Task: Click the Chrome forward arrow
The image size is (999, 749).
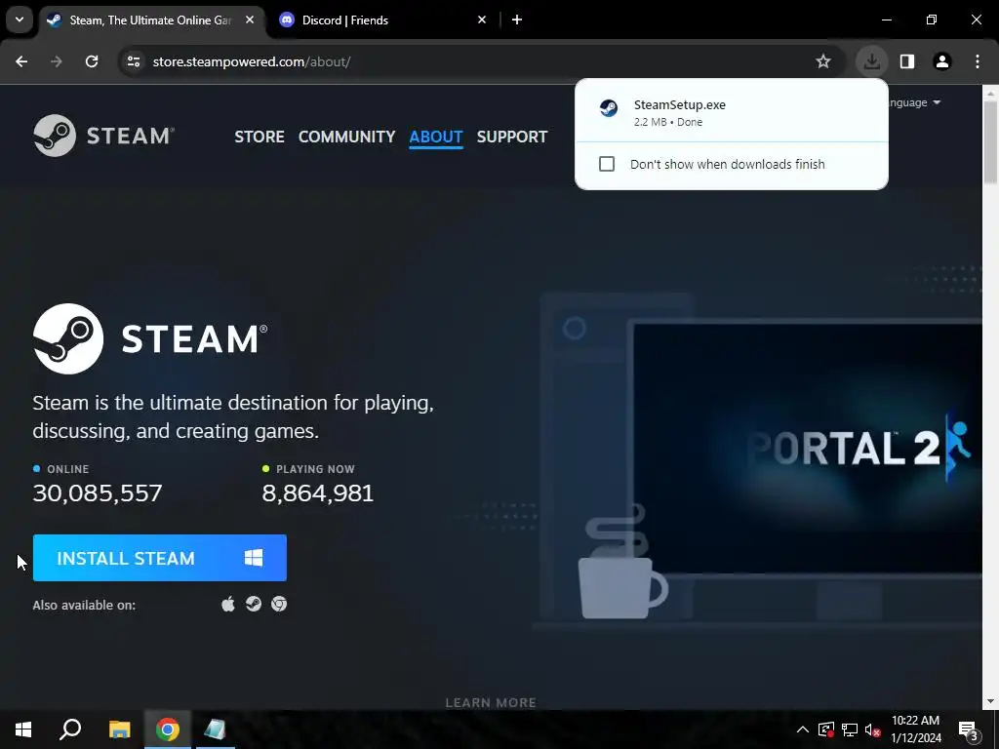Action: 57,61
